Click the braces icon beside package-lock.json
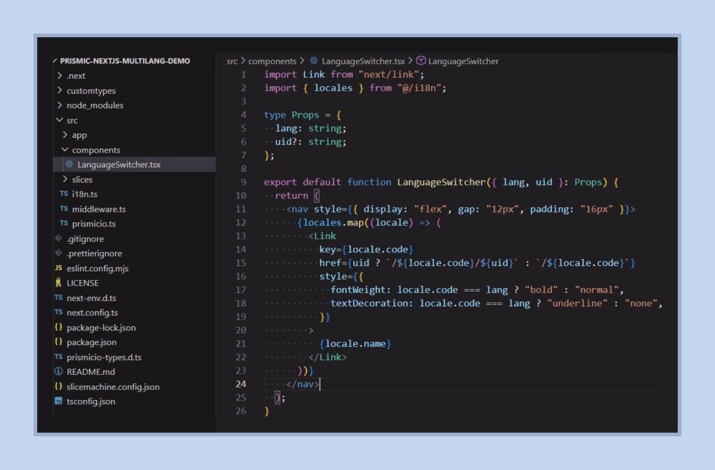This screenshot has width=715, height=470. pos(59,327)
